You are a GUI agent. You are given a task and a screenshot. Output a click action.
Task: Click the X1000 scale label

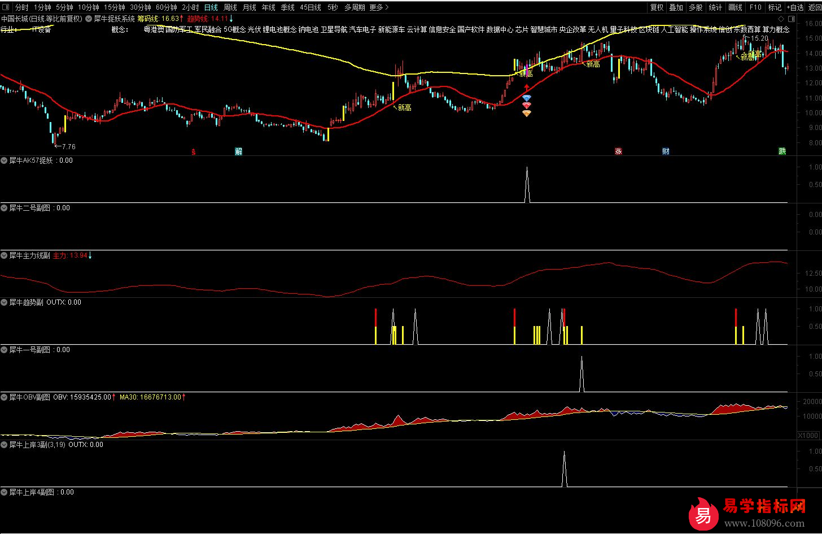[808, 435]
